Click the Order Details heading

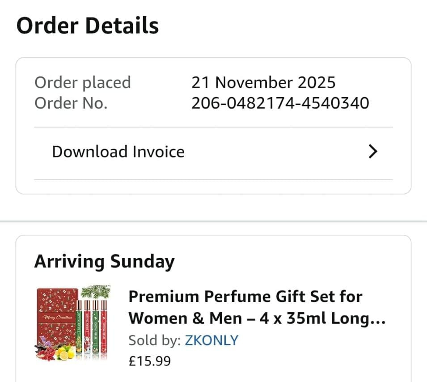[88, 26]
